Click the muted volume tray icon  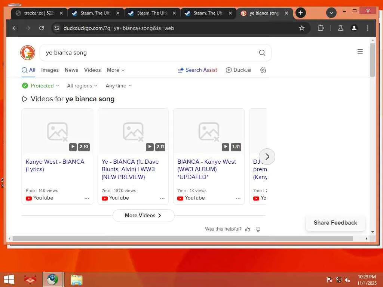point(347,280)
